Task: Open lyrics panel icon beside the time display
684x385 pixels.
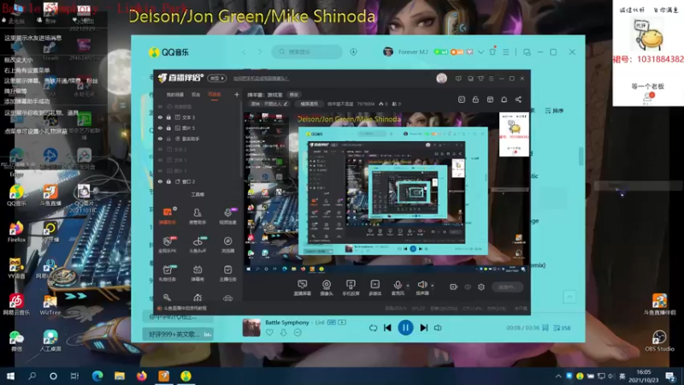Action: click(x=545, y=328)
